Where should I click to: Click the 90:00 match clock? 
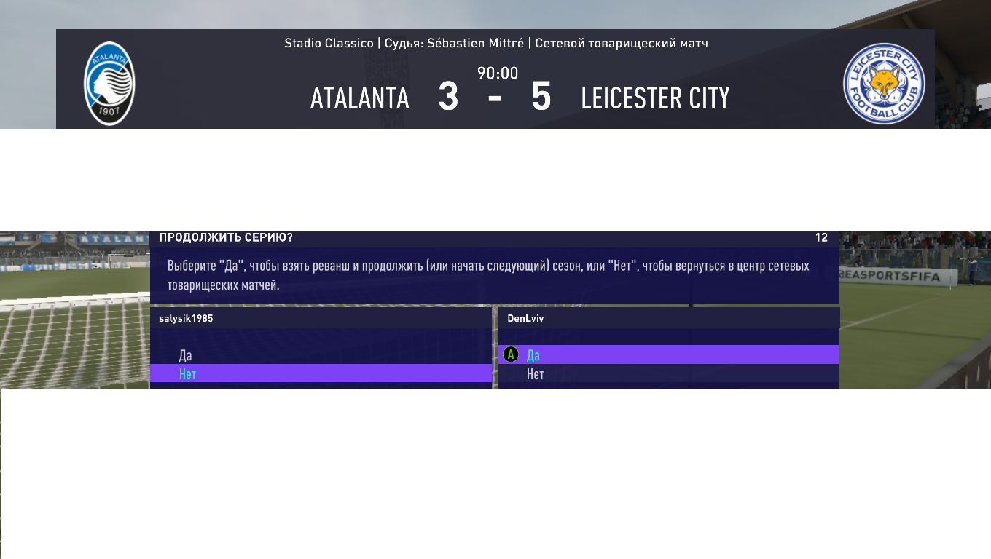tap(498, 73)
